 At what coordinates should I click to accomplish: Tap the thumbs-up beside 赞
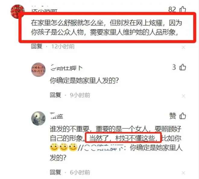pos(183,116)
